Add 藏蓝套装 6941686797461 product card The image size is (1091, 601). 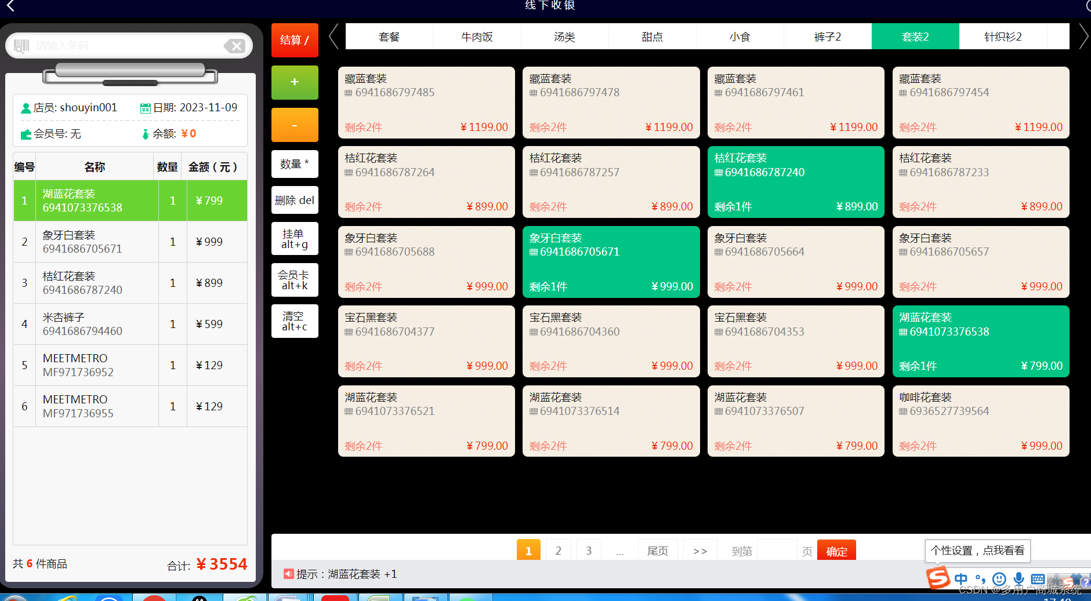[796, 103]
